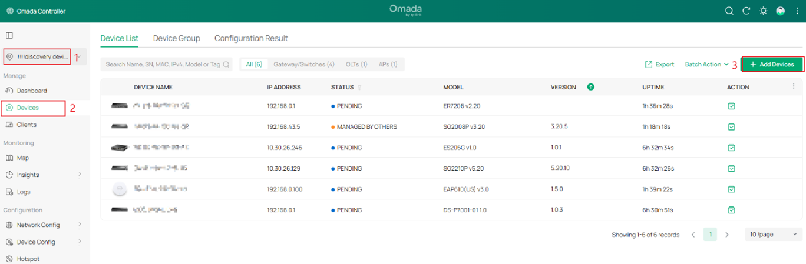This screenshot has height=264, width=806.
Task: Click the firmware upgrade arrow icon beside VERSION
Action: click(590, 87)
